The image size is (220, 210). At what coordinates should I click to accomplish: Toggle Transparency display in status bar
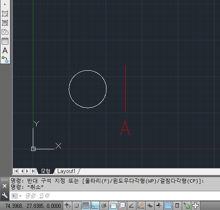168,206
